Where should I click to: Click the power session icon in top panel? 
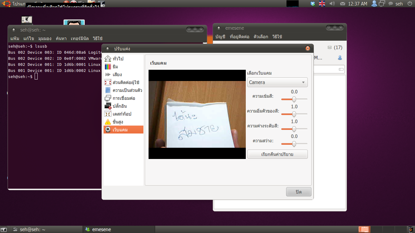(410, 4)
